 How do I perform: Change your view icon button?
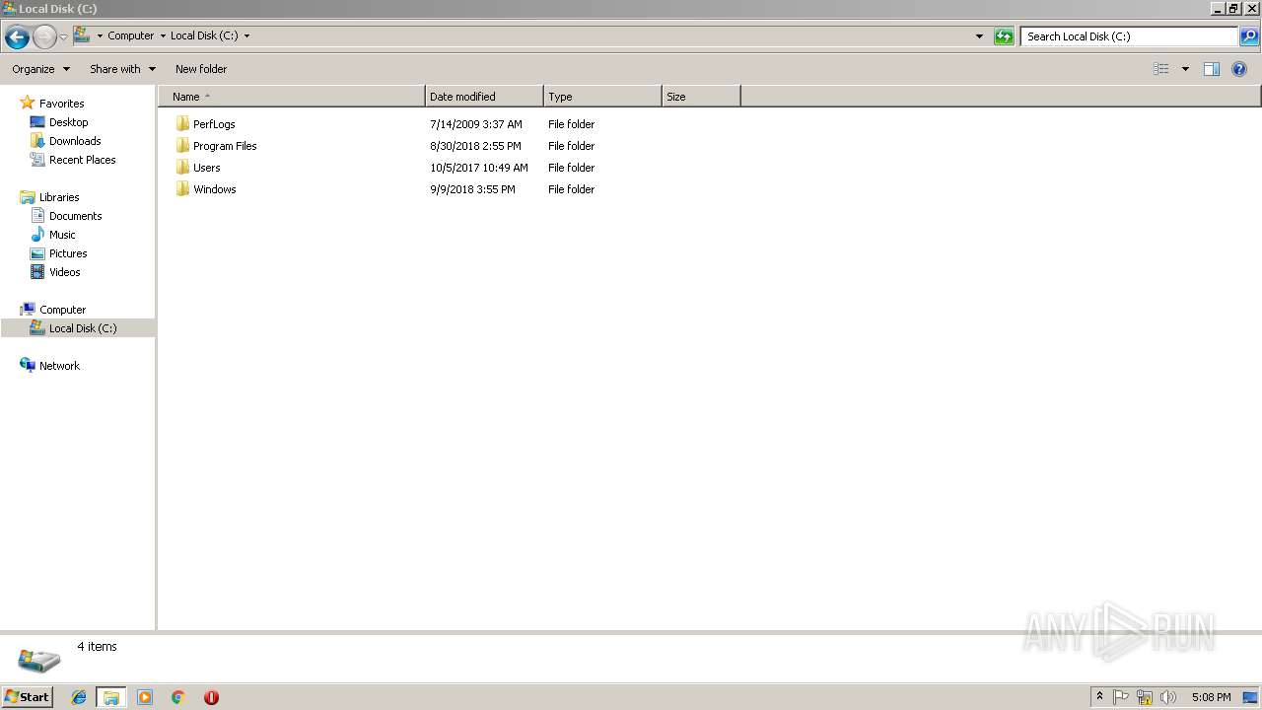(x=1161, y=69)
